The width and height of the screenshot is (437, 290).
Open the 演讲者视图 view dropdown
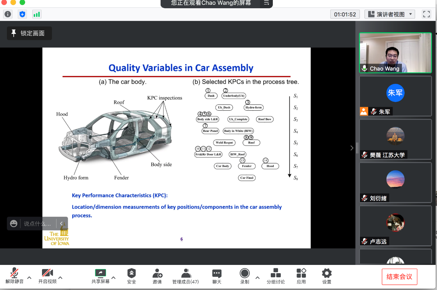[x=390, y=14]
